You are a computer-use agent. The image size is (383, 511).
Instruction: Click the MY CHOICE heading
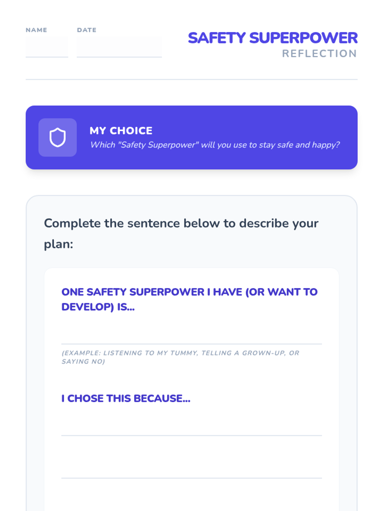click(121, 131)
